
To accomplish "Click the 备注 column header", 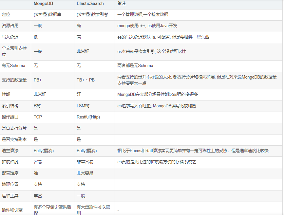I will pos(121,4).
